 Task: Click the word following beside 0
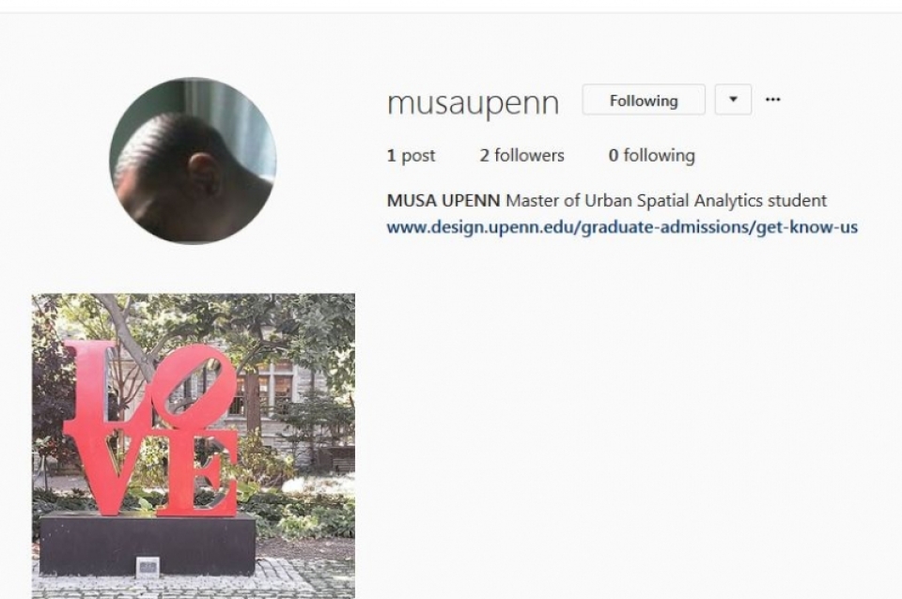[660, 156]
